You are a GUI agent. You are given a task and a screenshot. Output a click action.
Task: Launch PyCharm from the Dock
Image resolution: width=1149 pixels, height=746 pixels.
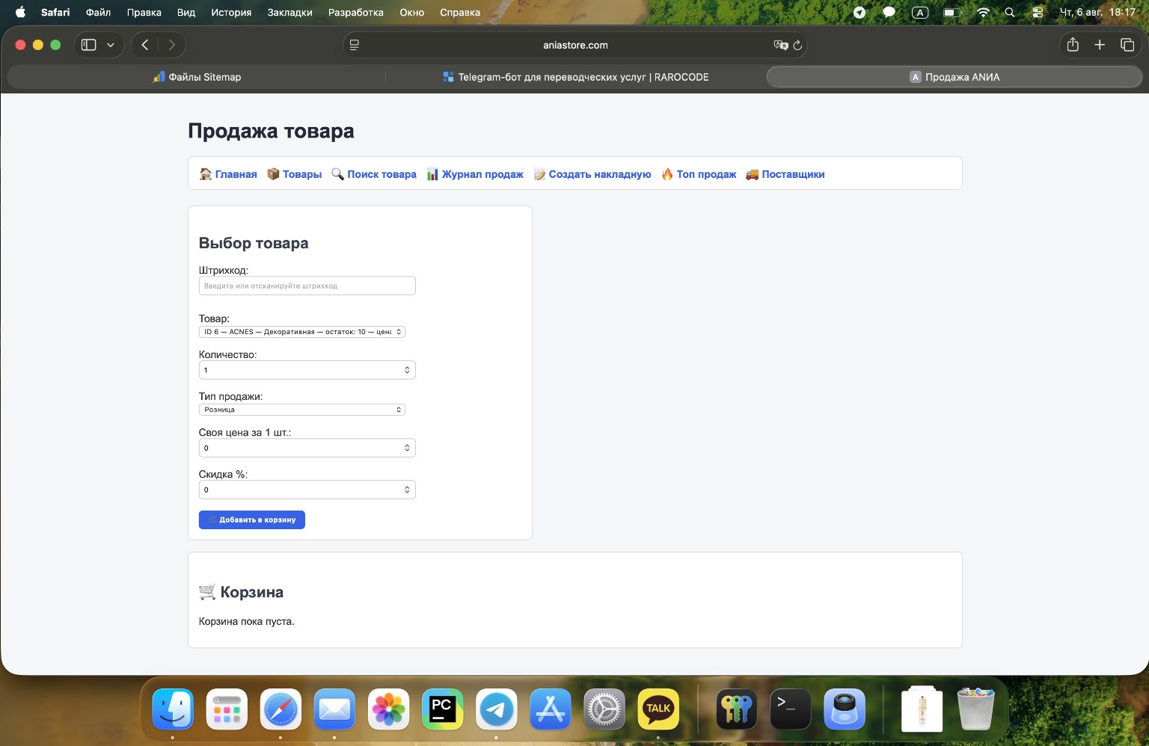pos(443,709)
